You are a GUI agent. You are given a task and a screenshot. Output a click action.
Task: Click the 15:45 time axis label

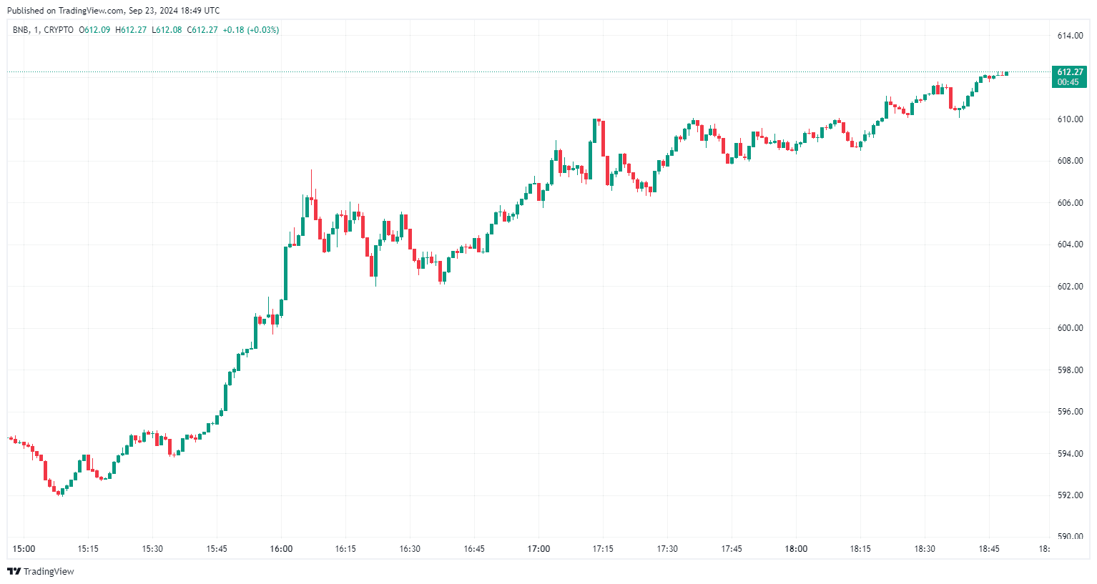[217, 549]
